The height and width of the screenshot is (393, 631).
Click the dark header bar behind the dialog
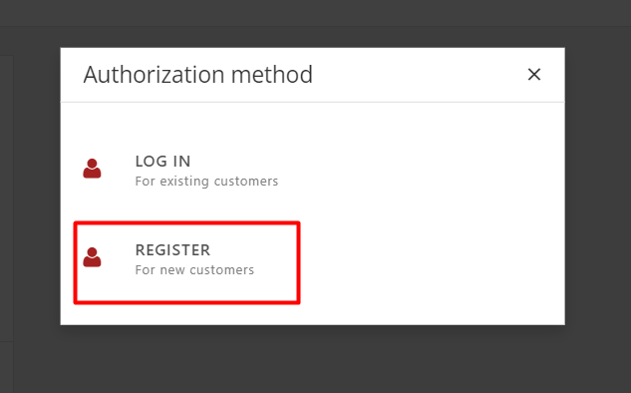[x=315, y=13]
